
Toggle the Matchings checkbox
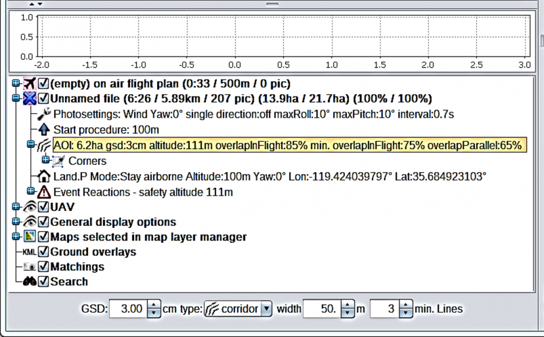coord(44,267)
